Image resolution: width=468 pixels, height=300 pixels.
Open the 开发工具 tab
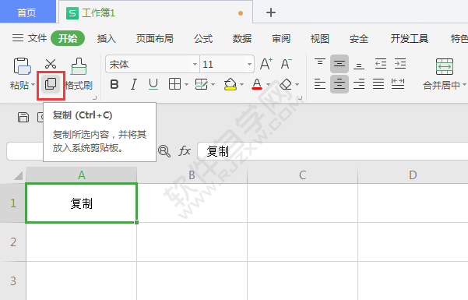[x=410, y=38]
